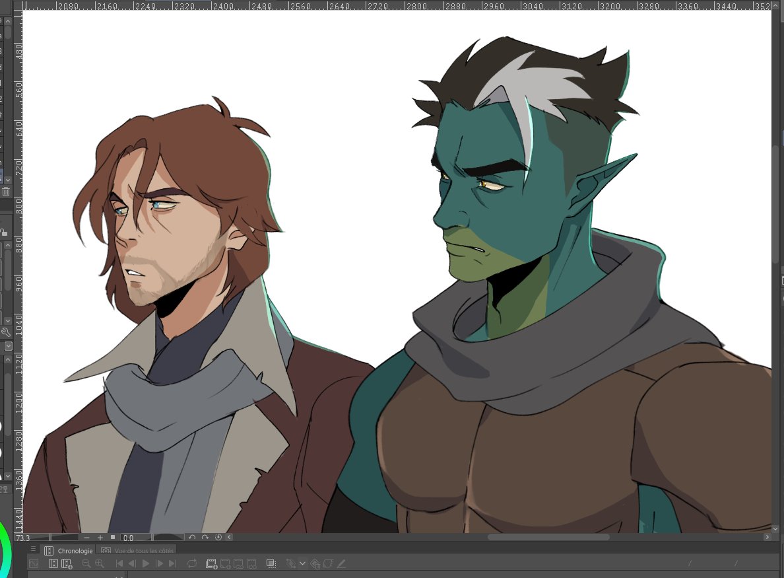Screen dimensions: 784x578
Task: Click the trash delete icon in left panel
Action: (5, 192)
